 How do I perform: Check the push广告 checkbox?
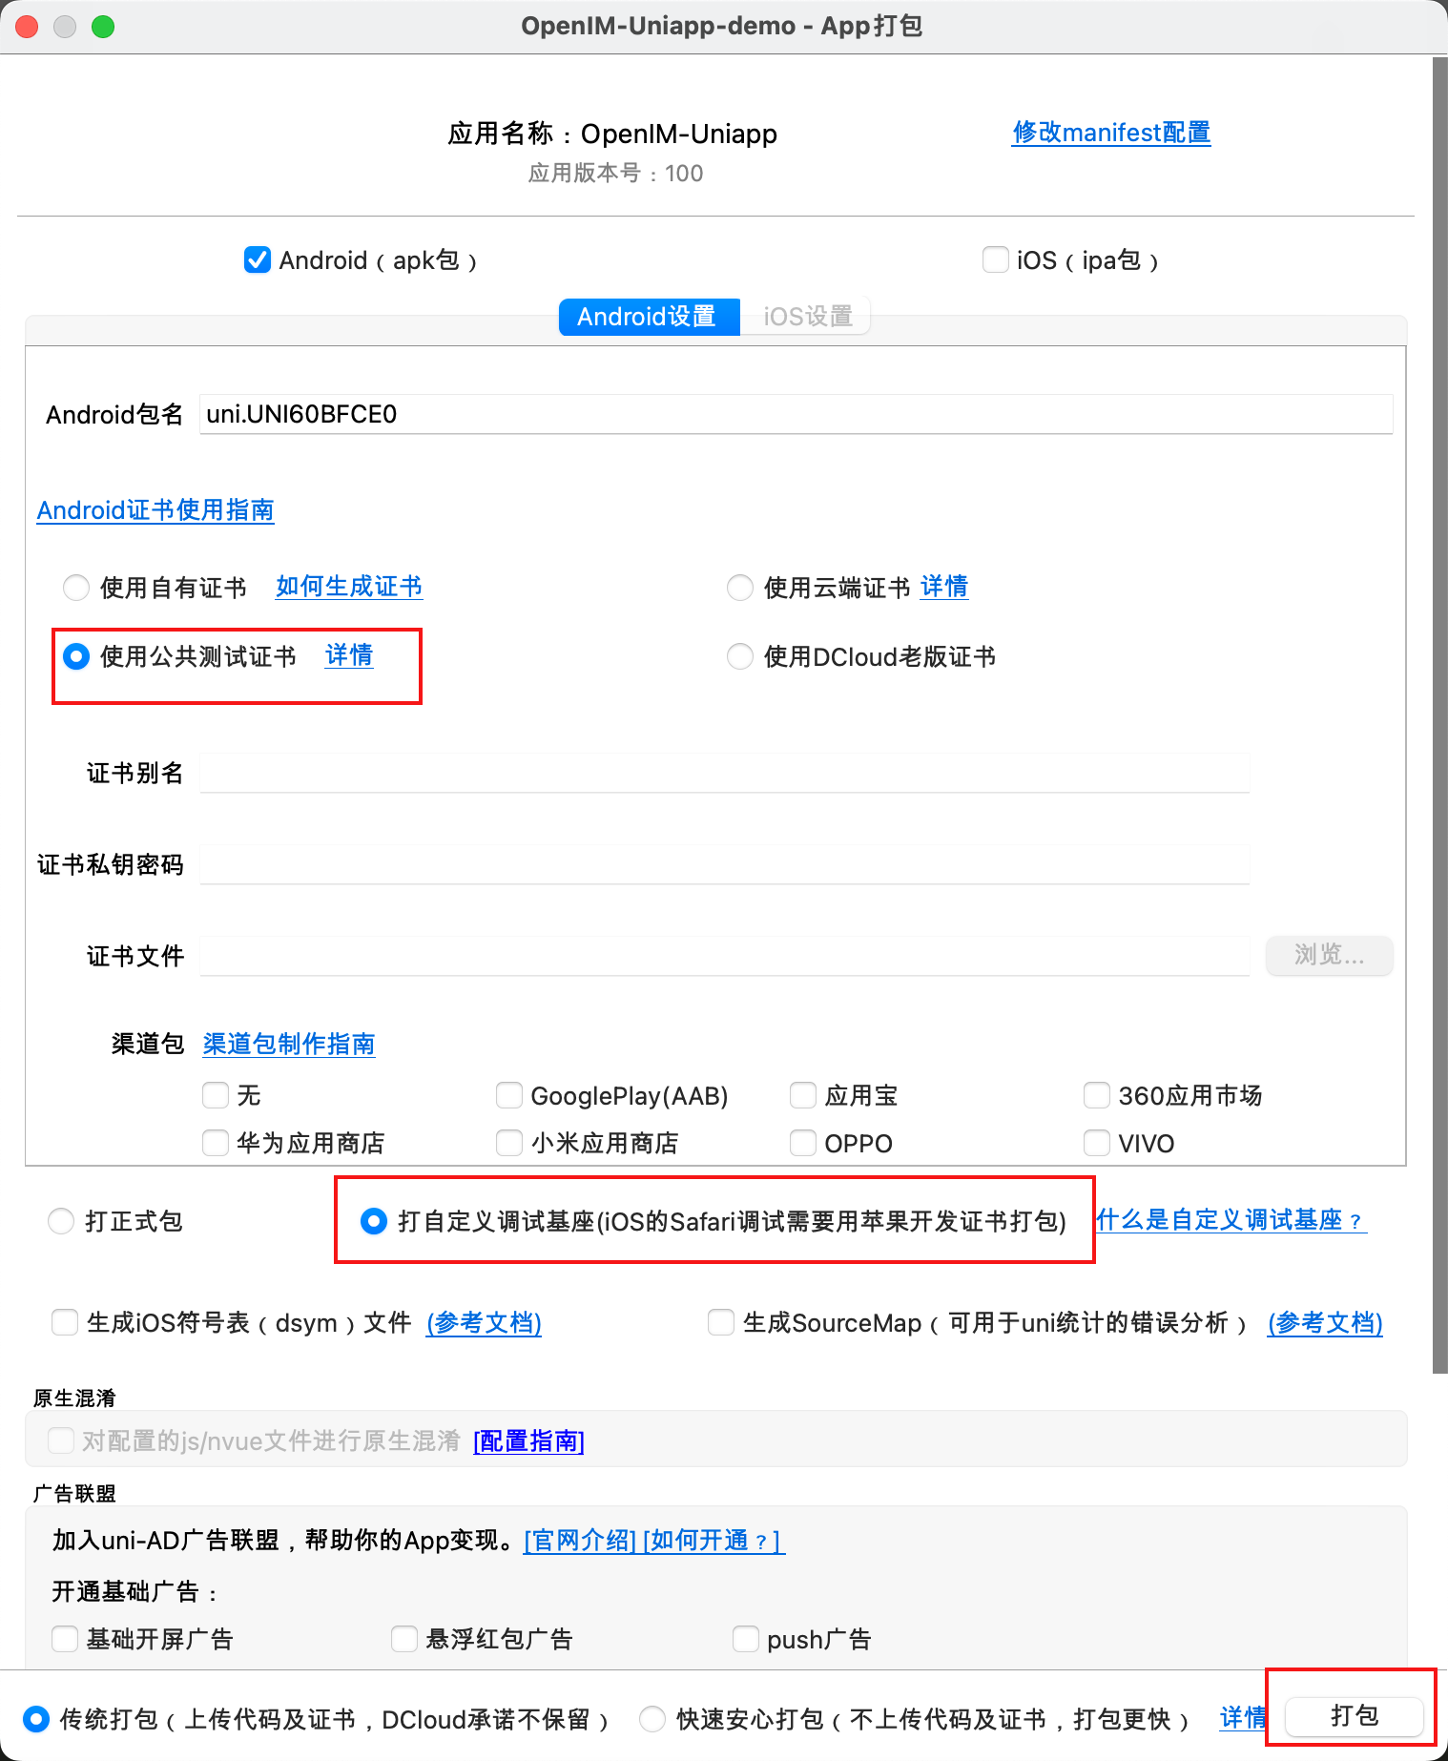(x=746, y=1639)
